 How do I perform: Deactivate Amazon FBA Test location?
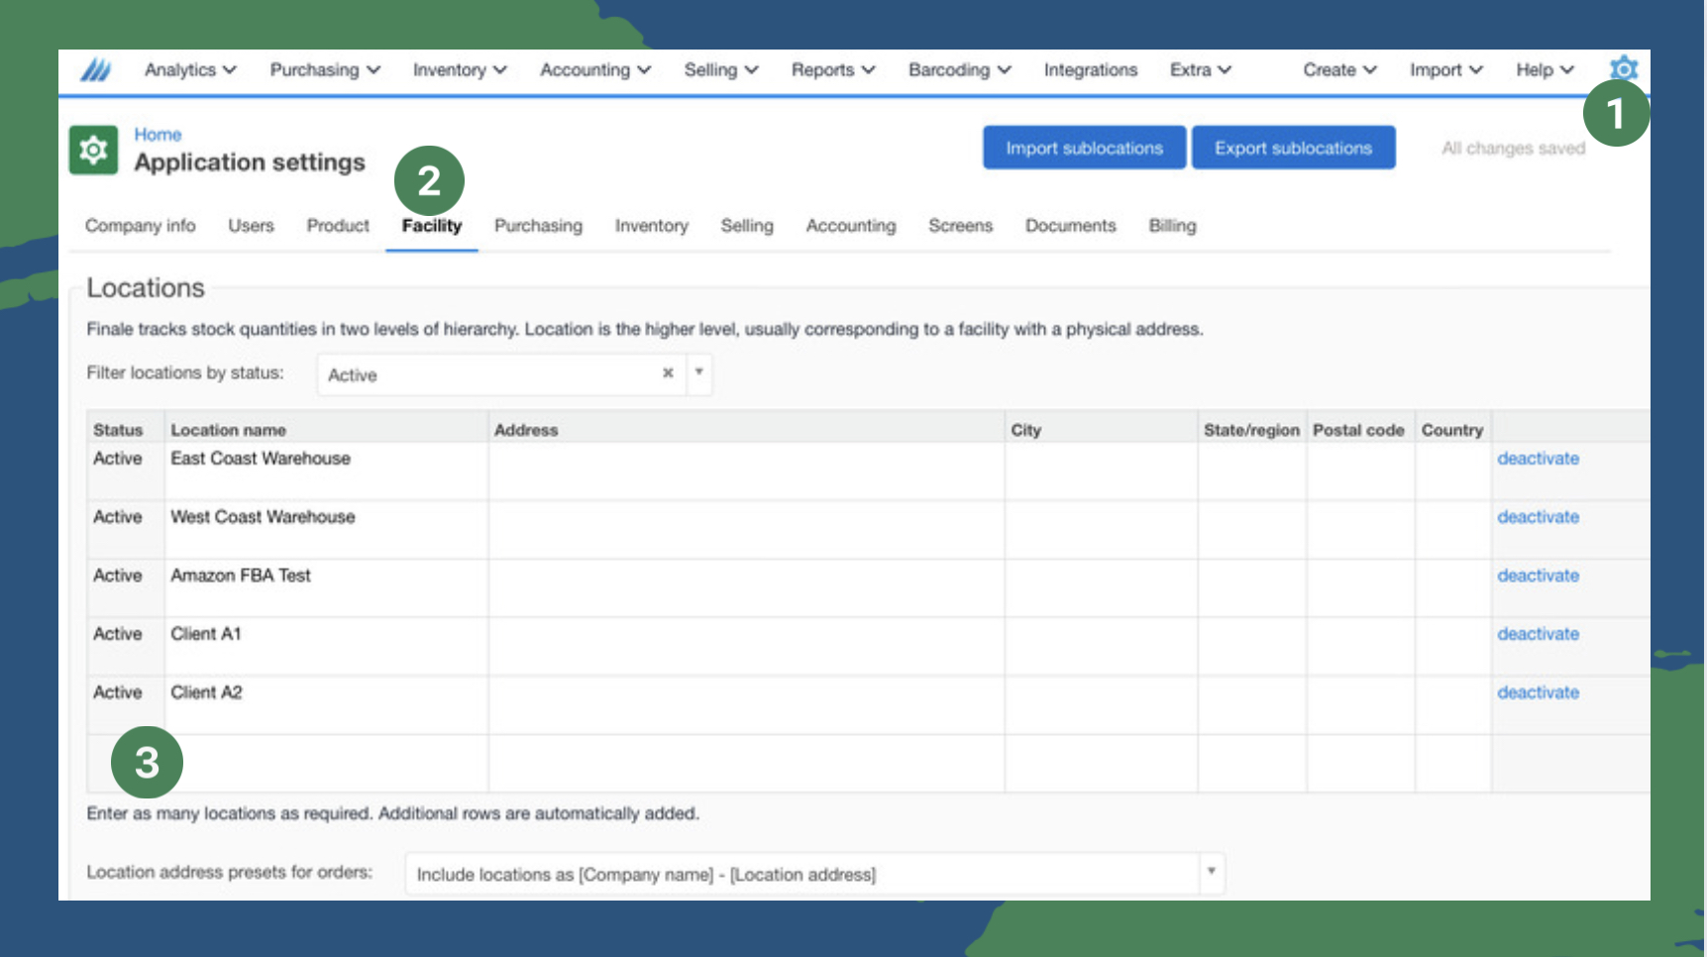click(x=1538, y=576)
